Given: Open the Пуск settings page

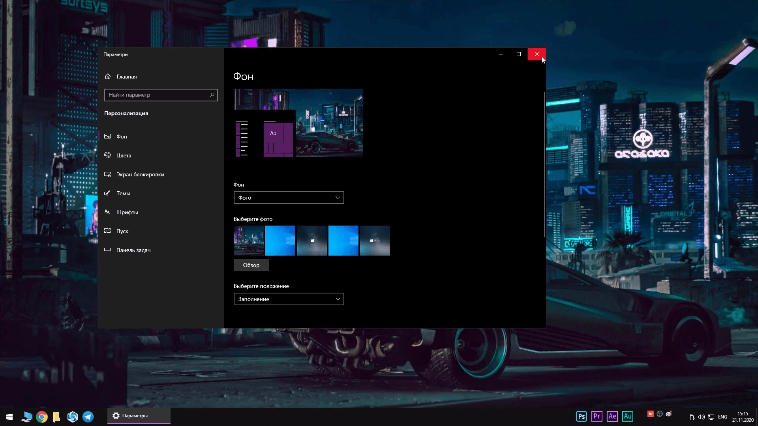Looking at the screenshot, I should (x=161, y=231).
